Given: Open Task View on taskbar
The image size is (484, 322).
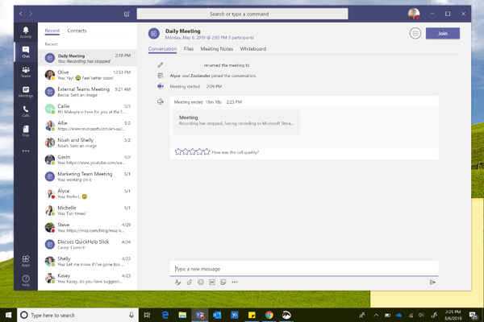Looking at the screenshot, I should point(148,315).
